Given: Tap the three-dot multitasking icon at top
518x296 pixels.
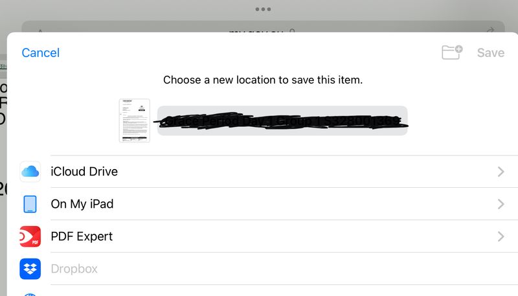Looking at the screenshot, I should (x=262, y=9).
